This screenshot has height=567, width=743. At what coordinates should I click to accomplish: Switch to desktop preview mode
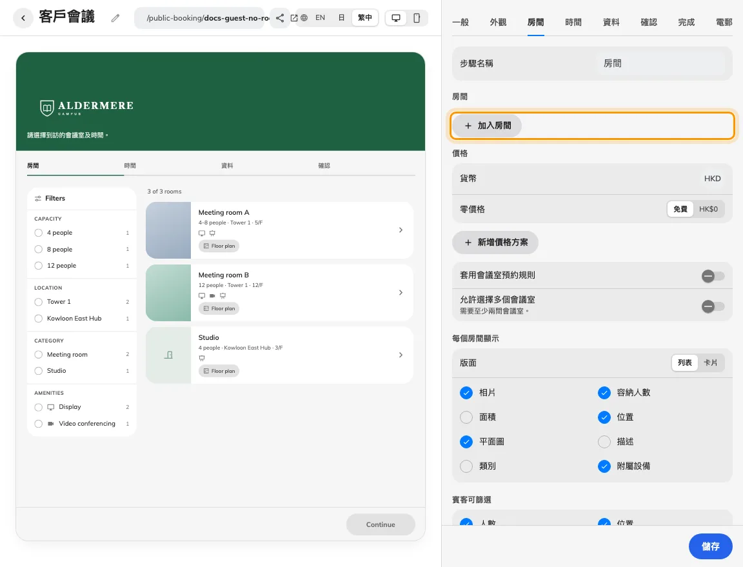[395, 18]
